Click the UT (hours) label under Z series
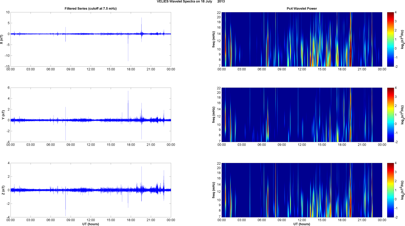 tap(90, 224)
